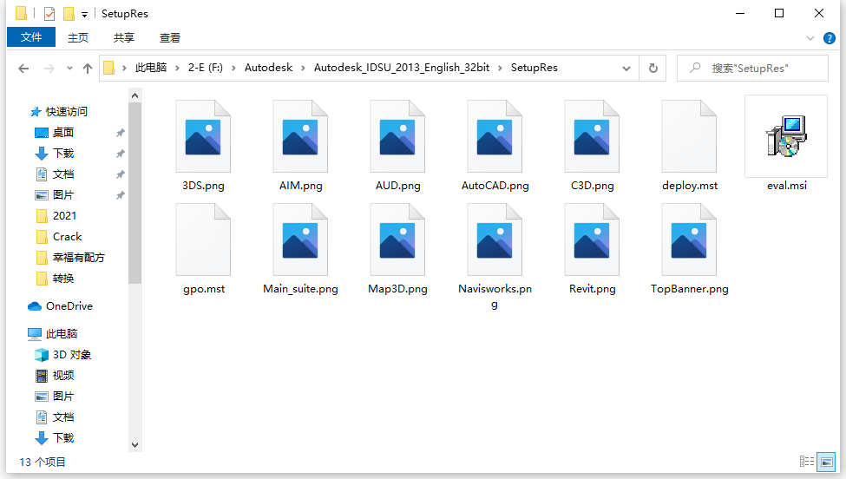
Task: Go back with the back arrow
Action: tap(23, 69)
